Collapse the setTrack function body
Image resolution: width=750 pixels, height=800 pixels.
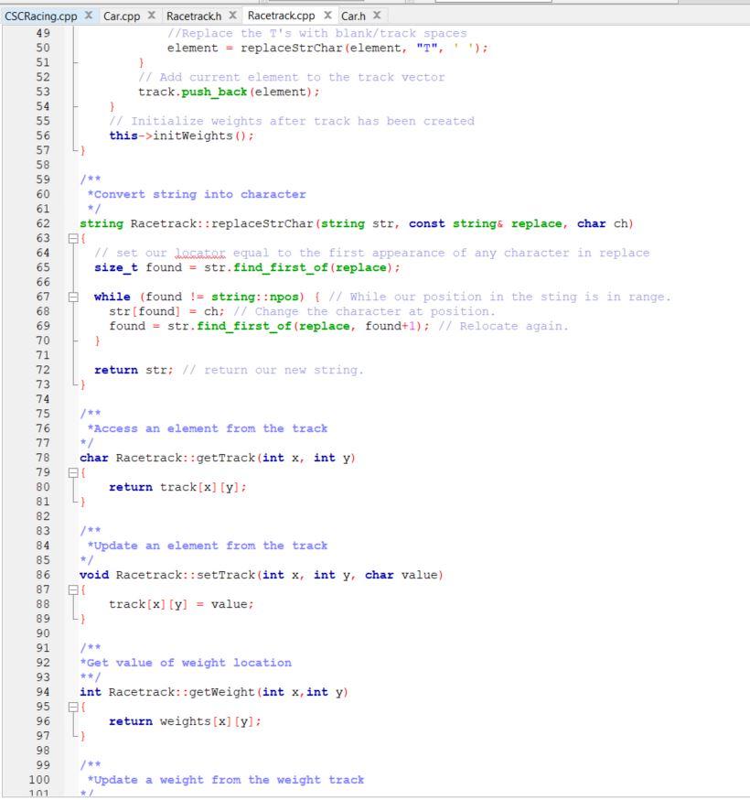point(75,589)
